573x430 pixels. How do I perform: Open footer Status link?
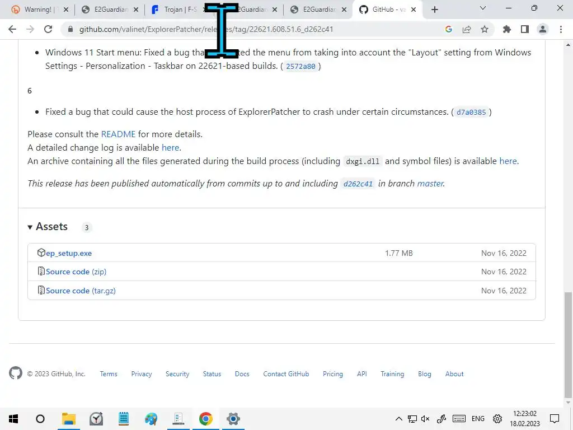point(212,374)
